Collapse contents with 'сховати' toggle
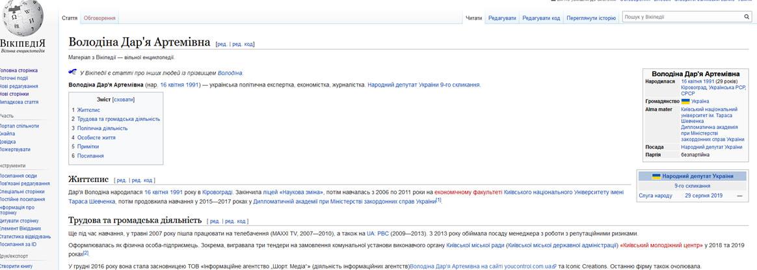The image size is (757, 270). tap(123, 100)
